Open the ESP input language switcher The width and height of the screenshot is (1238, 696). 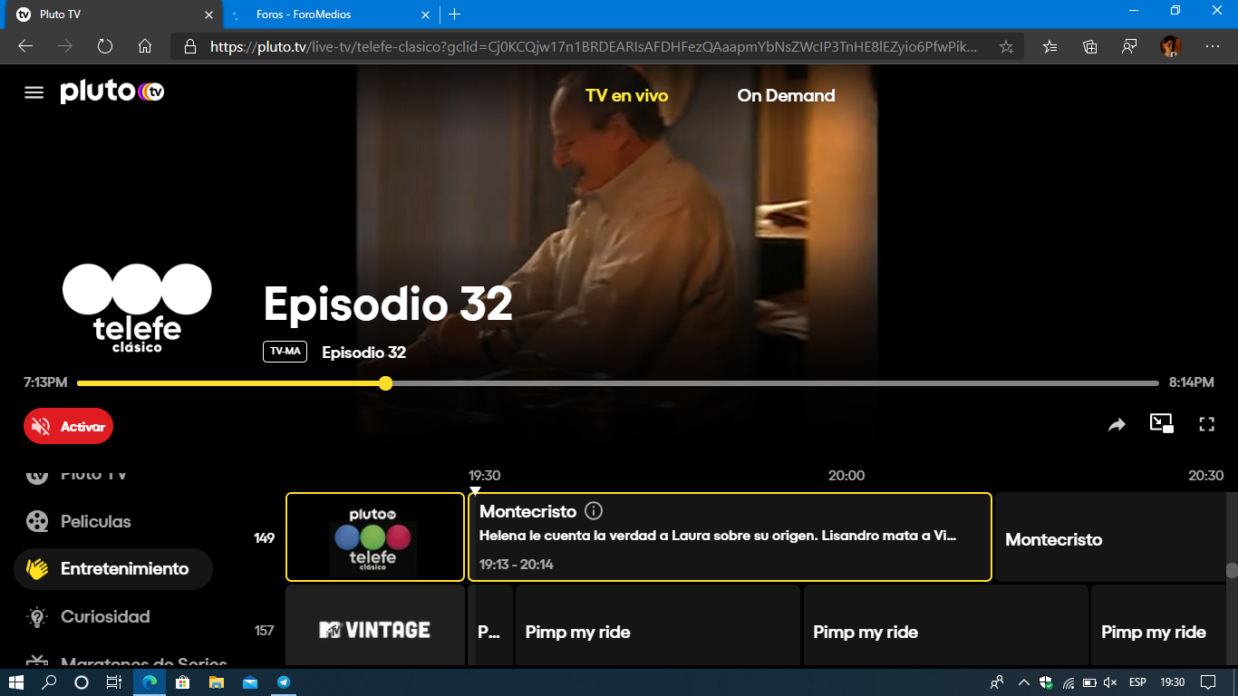pos(1137,682)
